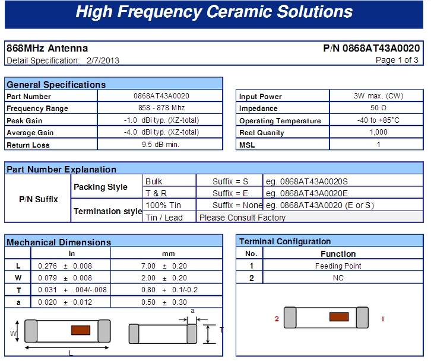Click the red terminal label 2 in diagram
The image size is (431, 364).
click(x=277, y=319)
